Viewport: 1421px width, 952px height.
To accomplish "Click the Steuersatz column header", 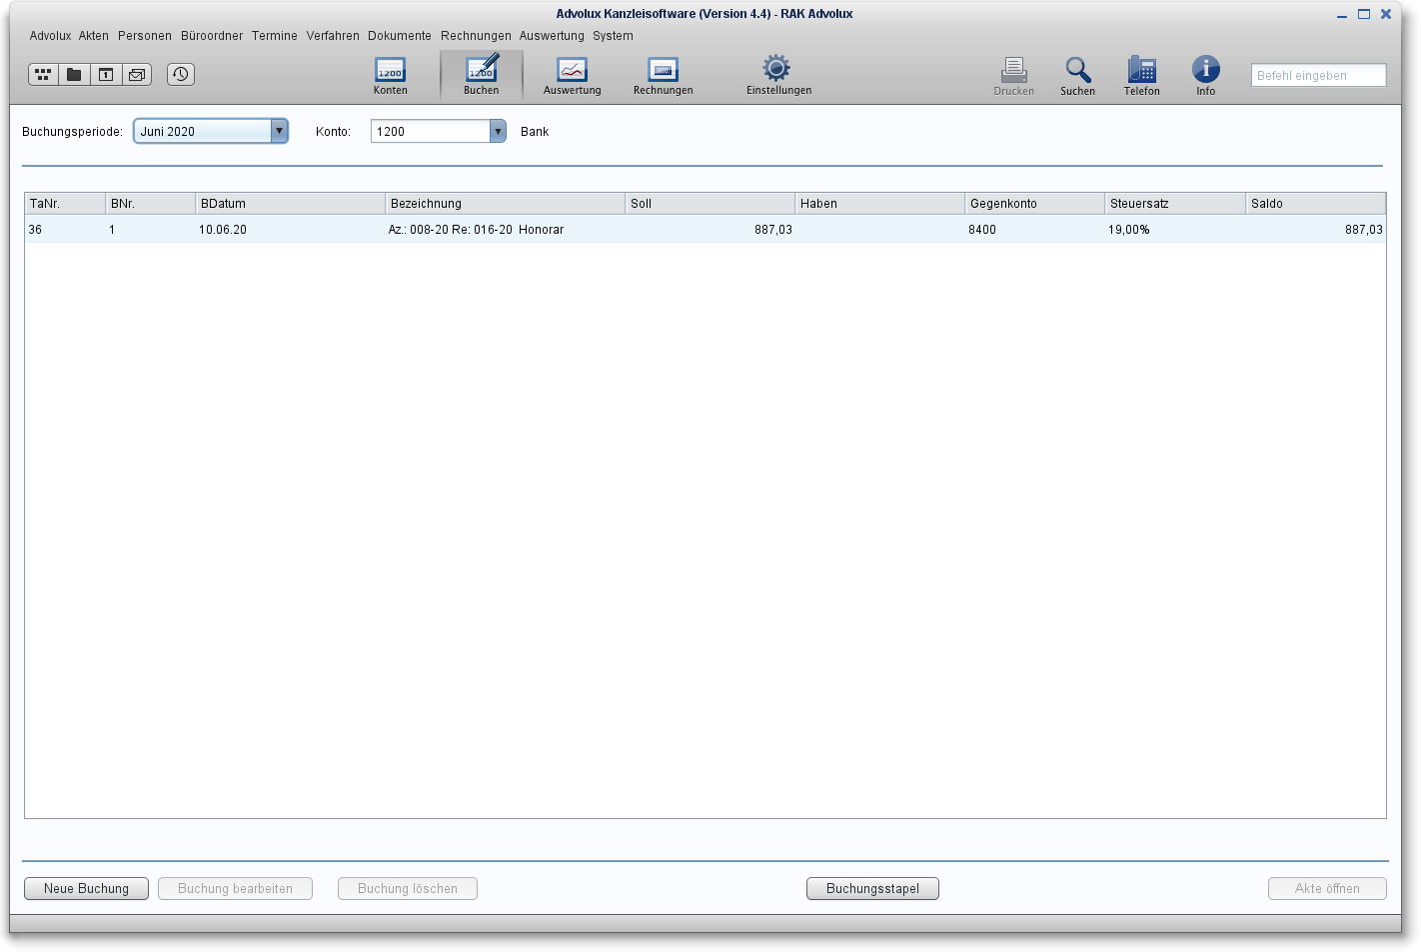I will [1175, 203].
